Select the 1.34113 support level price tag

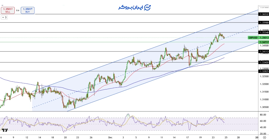coord(264,51)
